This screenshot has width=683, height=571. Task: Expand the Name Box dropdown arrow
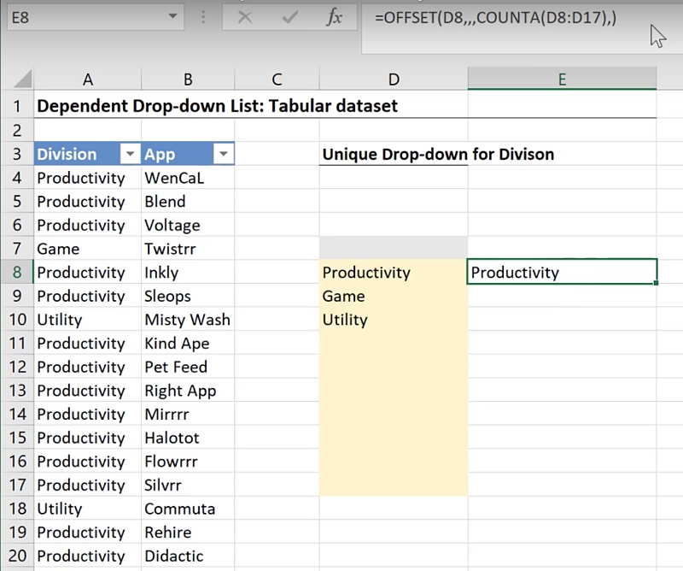[x=173, y=16]
